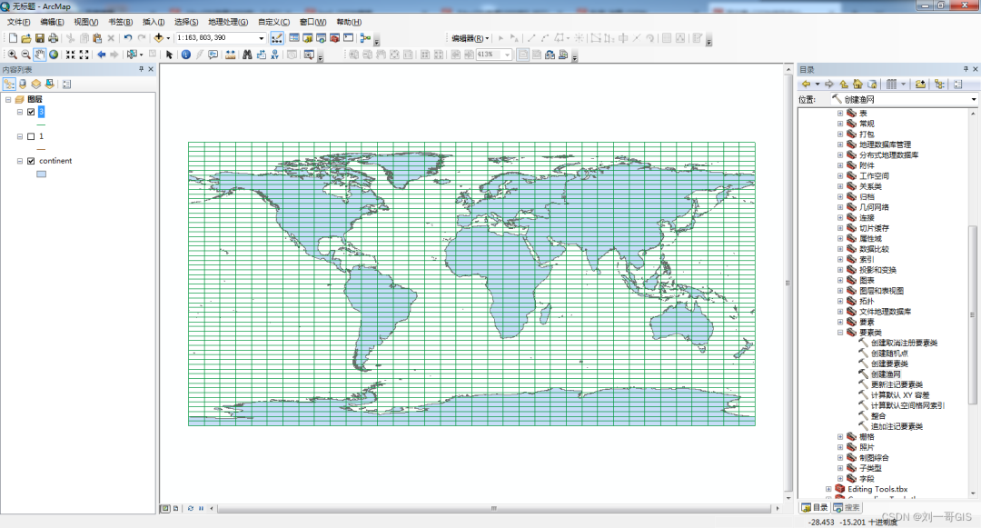981x528 pixels.
Task: Open the 视图(V) menu
Action: click(x=85, y=22)
